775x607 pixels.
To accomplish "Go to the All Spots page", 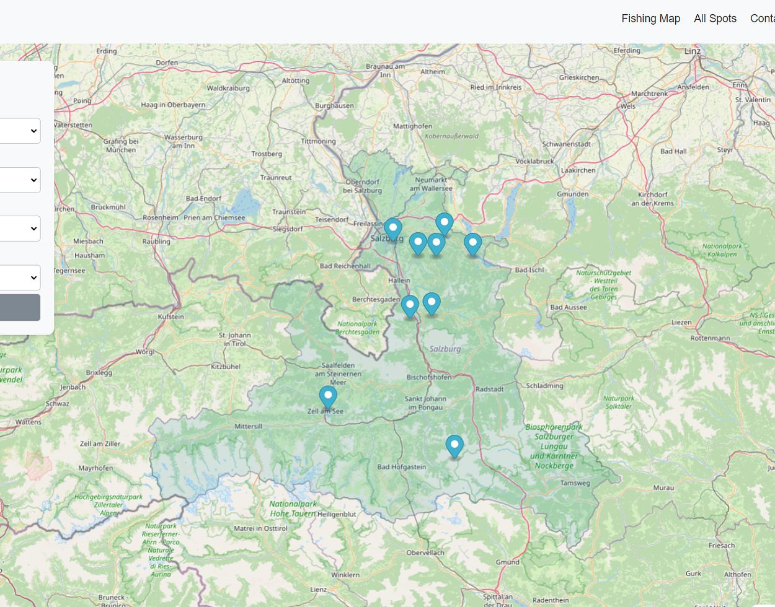I will (x=715, y=19).
